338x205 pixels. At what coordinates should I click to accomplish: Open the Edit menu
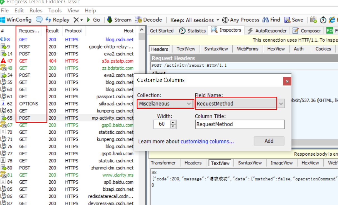[x=19, y=10]
